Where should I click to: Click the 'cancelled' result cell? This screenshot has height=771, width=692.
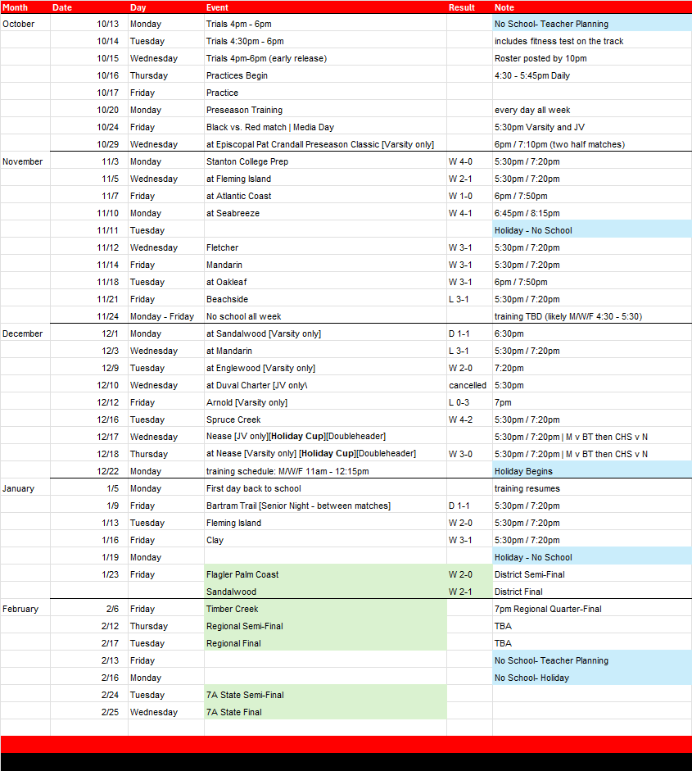point(468,385)
